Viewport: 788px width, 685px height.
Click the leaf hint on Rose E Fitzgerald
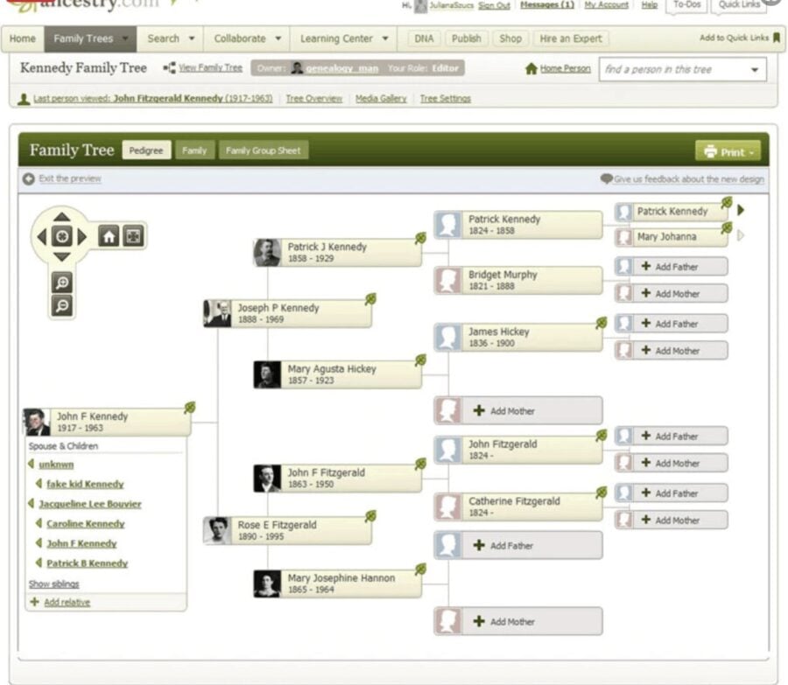tap(370, 516)
